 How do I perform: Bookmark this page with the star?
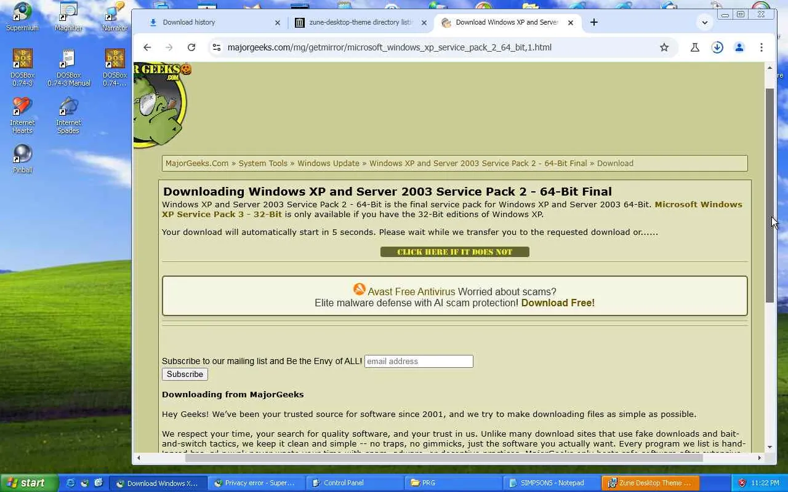coord(664,47)
